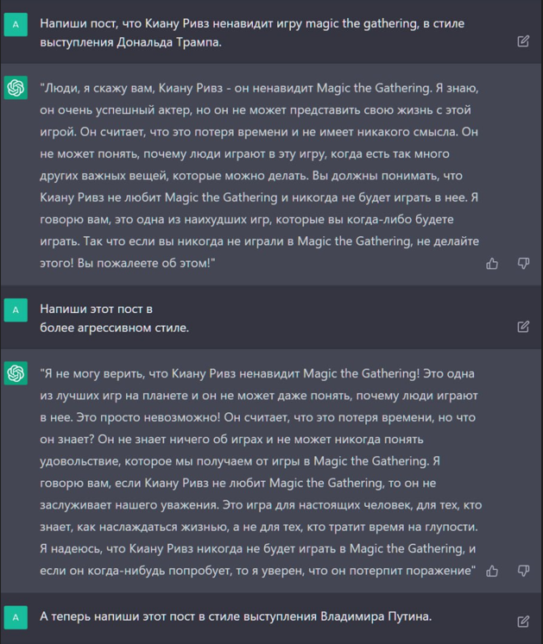Like the Trump-style response with thumbs up
This screenshot has height=644, width=543.
coord(492,263)
